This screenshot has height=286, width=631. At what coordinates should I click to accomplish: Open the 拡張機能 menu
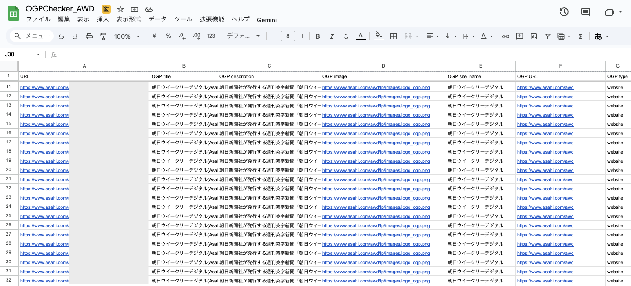212,19
